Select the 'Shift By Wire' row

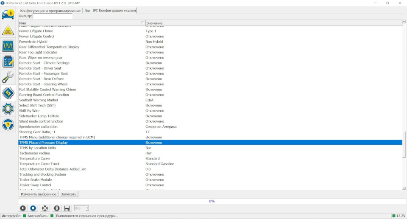click(x=210, y=111)
